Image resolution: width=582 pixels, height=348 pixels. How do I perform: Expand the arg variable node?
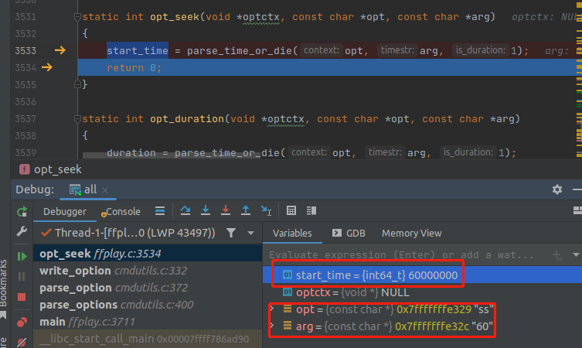click(x=271, y=327)
